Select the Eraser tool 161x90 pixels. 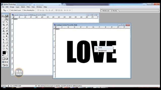click(x=4, y=33)
